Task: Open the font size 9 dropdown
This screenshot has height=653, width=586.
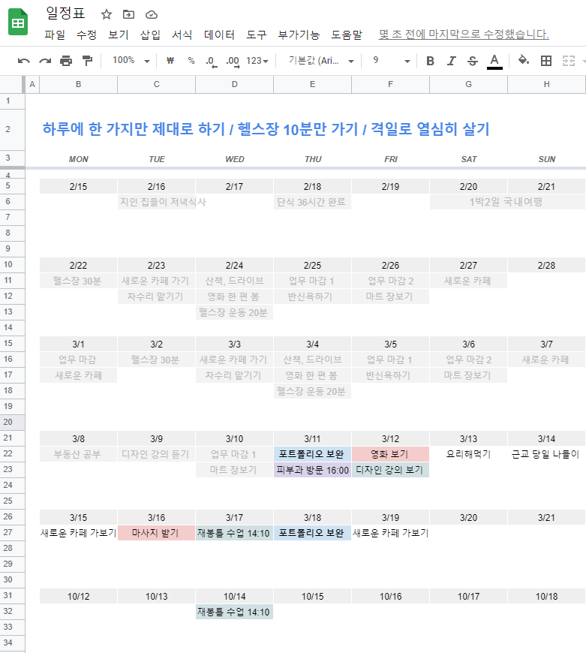Action: coord(391,61)
